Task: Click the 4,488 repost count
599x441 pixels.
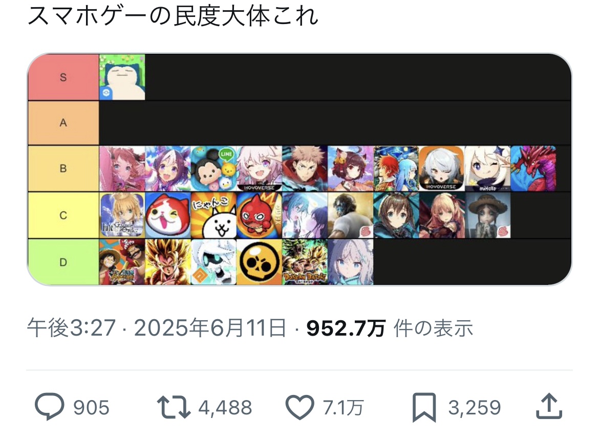Action: 225,407
